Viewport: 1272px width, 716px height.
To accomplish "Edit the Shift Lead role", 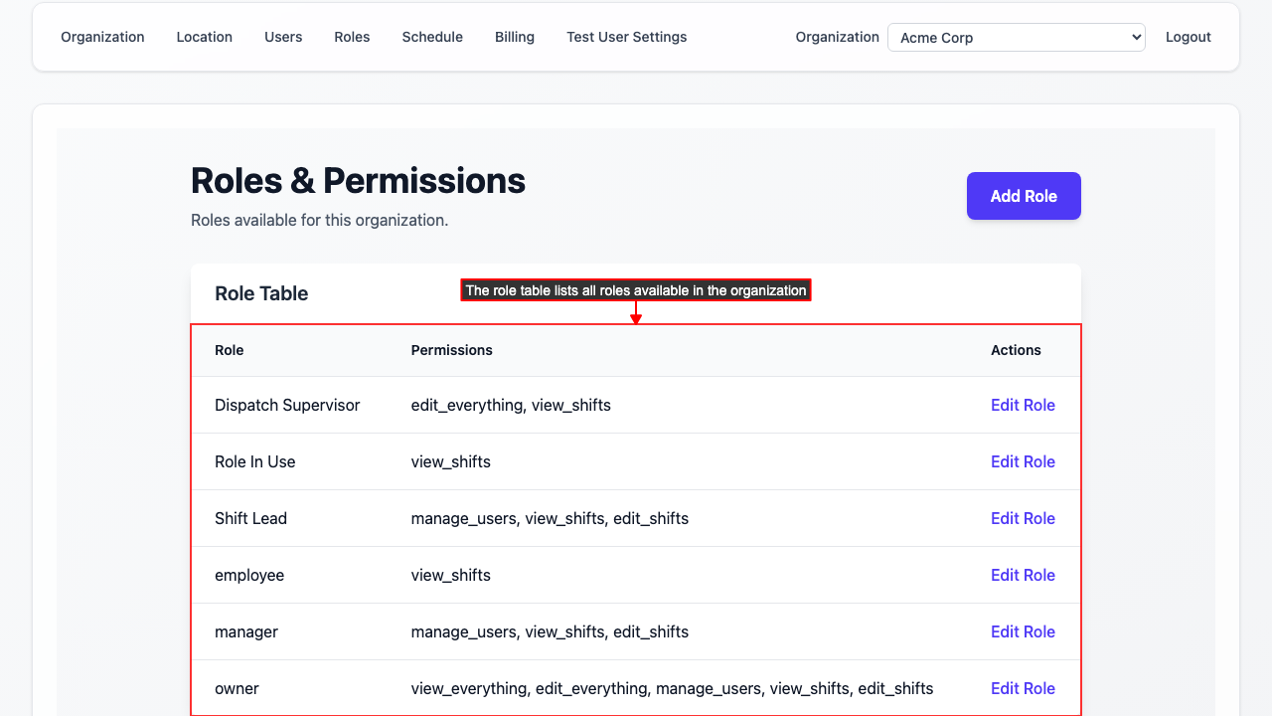I will (1023, 518).
